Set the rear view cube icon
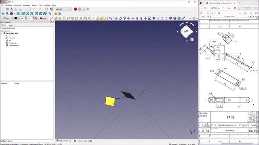The image size is (259, 145). coord(36,14)
